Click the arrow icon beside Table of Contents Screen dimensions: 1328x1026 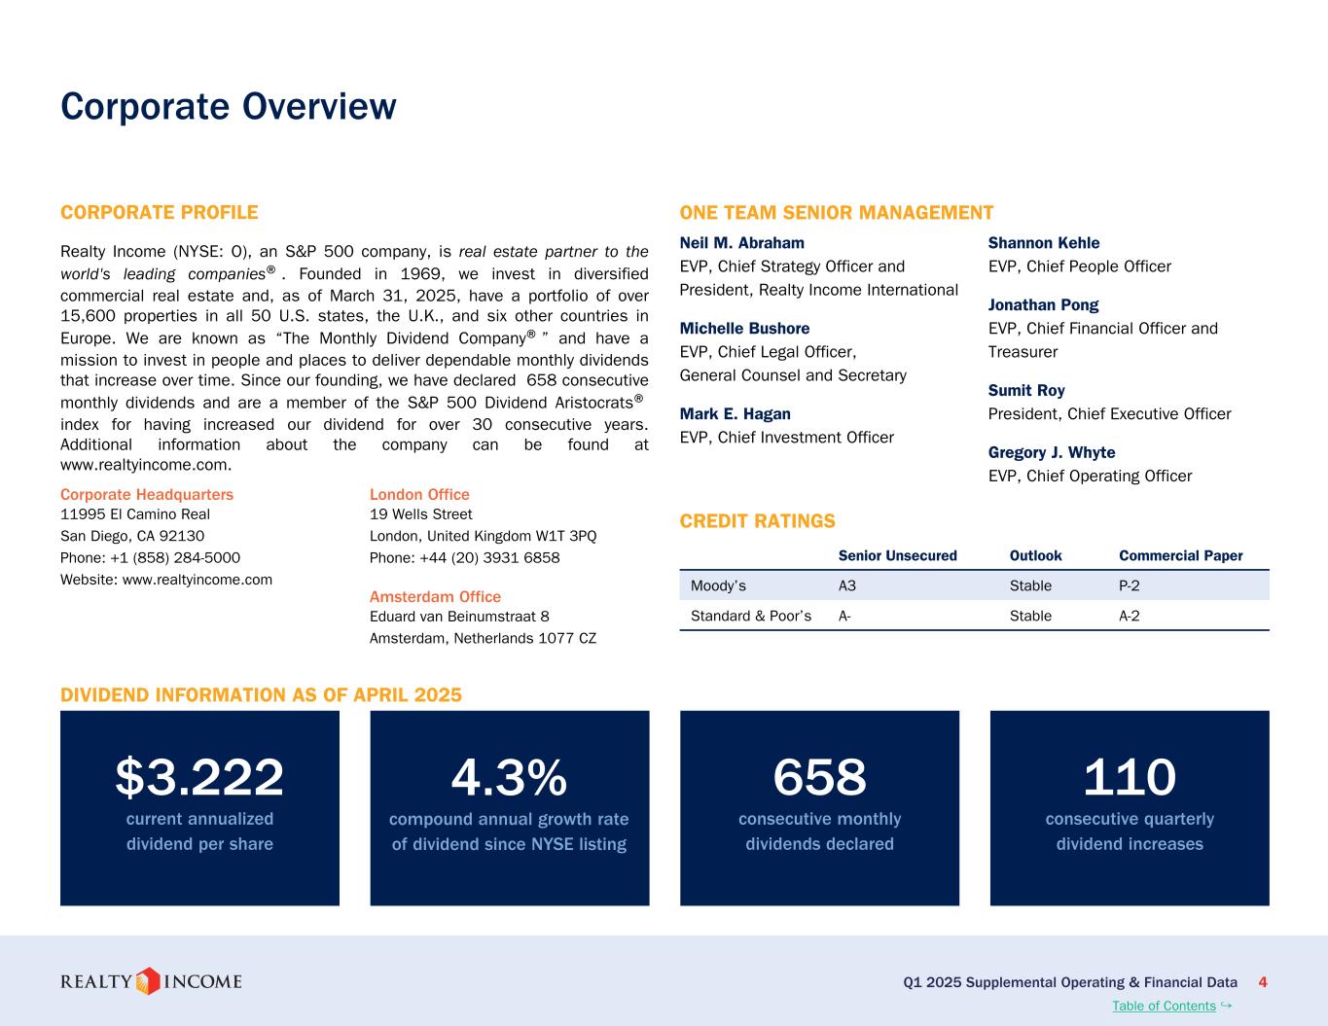click(x=1227, y=1005)
